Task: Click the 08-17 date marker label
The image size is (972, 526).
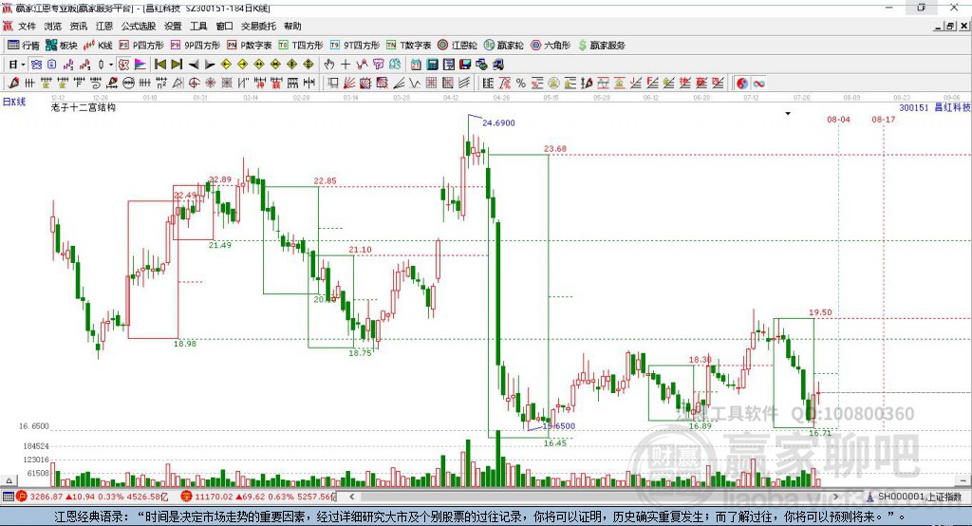Action: point(884,119)
